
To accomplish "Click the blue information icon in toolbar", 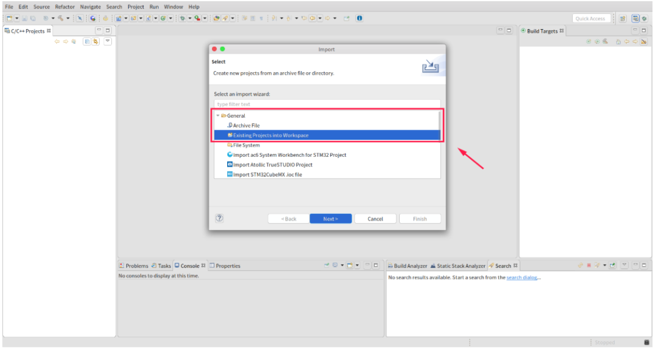I will (x=360, y=18).
